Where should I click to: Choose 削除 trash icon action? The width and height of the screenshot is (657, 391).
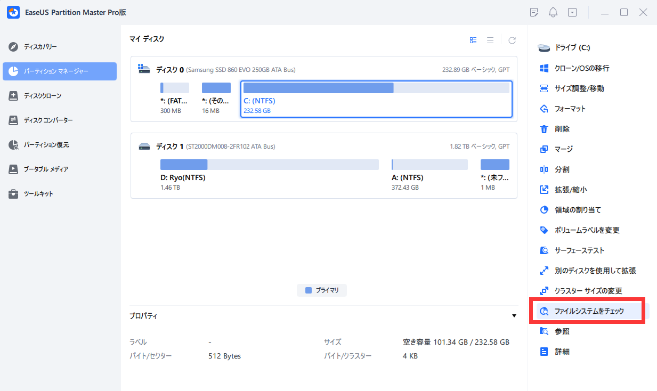544,129
